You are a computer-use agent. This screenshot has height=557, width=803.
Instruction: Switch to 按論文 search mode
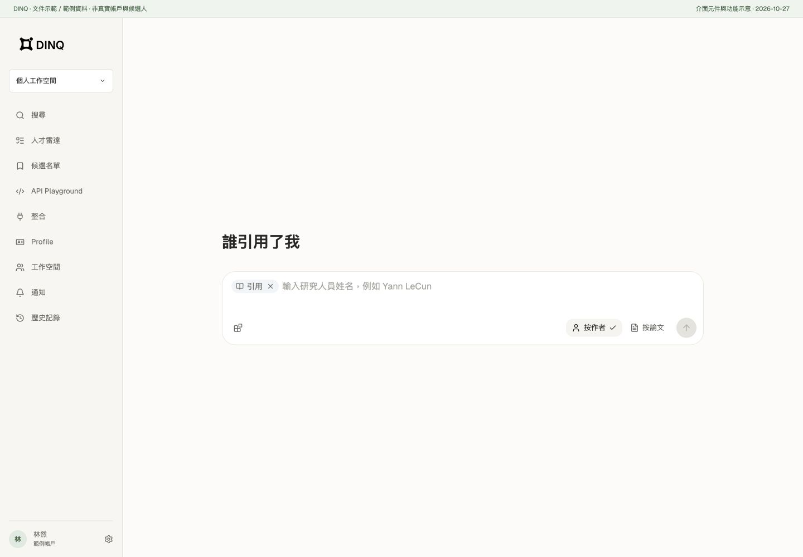pos(647,328)
